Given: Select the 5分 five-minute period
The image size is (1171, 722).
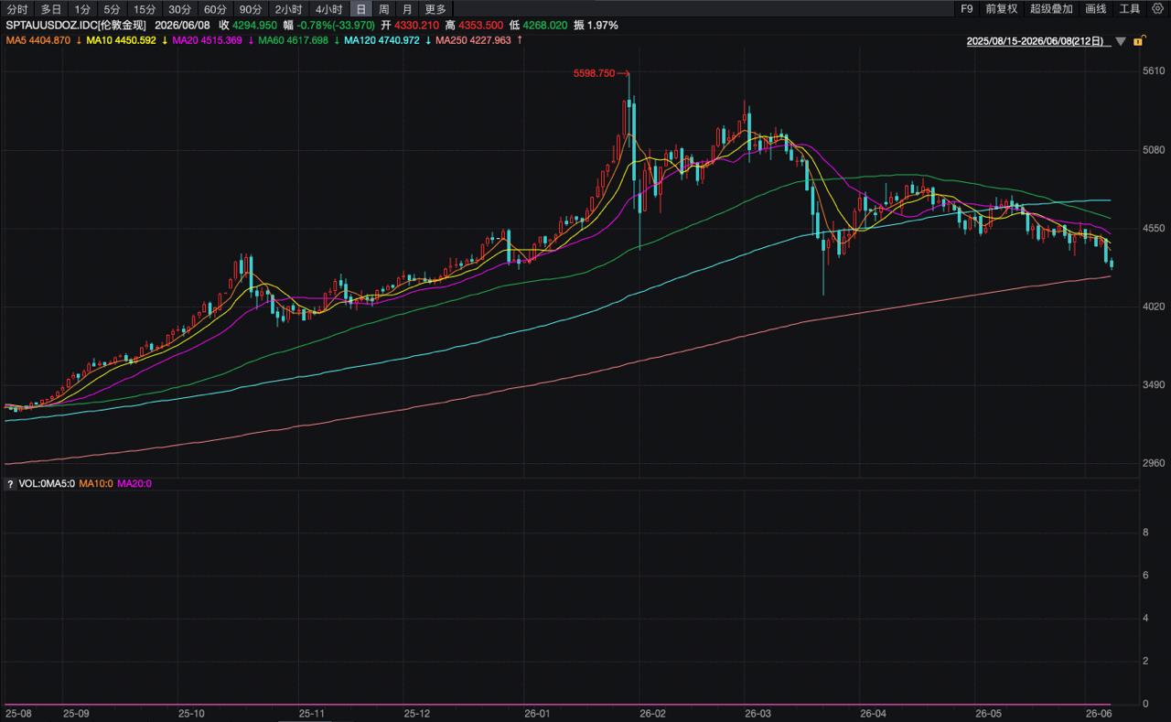Looking at the screenshot, I should [112, 9].
